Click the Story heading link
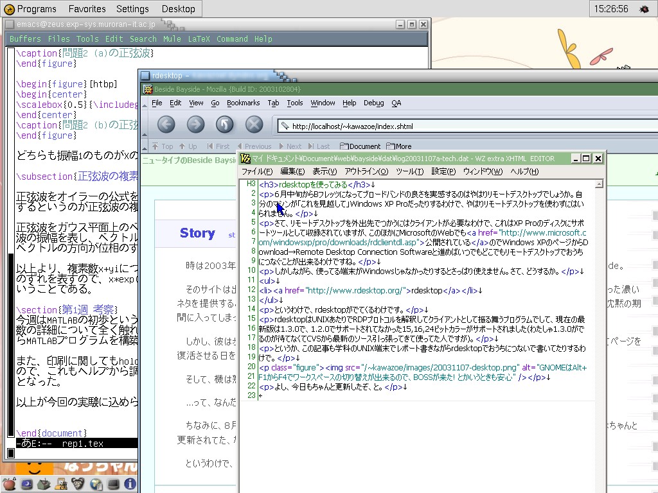This screenshot has height=493, width=658. (197, 233)
